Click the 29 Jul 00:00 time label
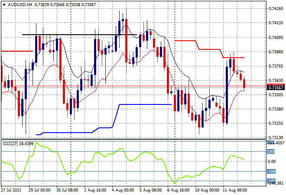This screenshot has width=286, height=195. click(39, 190)
